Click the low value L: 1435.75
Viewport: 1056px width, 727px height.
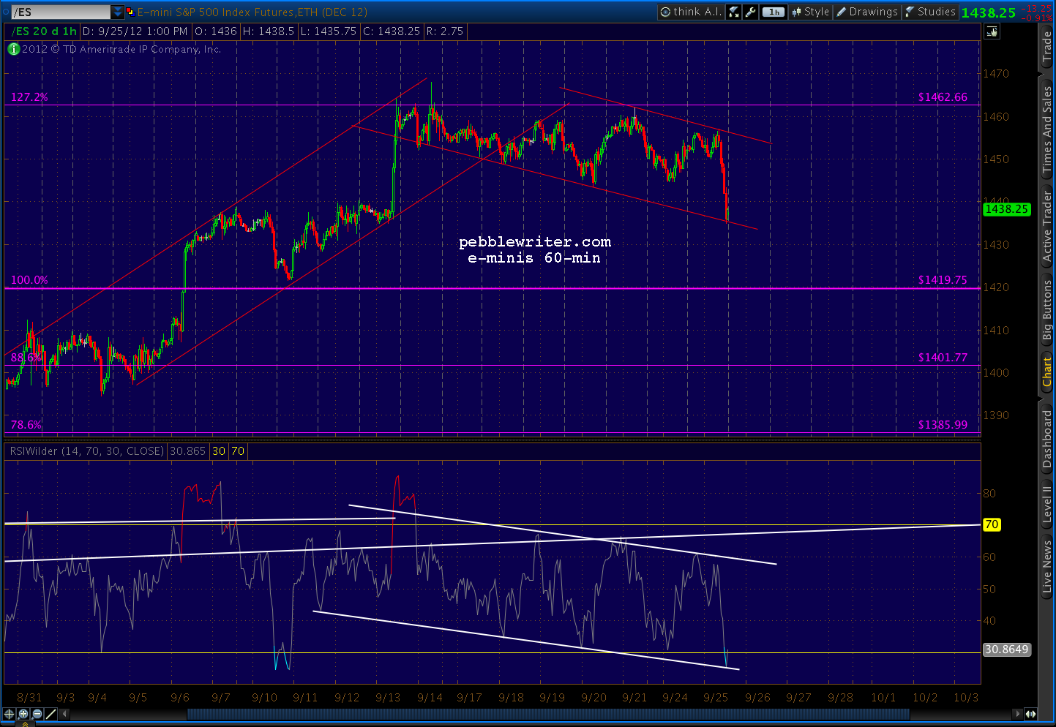[329, 31]
